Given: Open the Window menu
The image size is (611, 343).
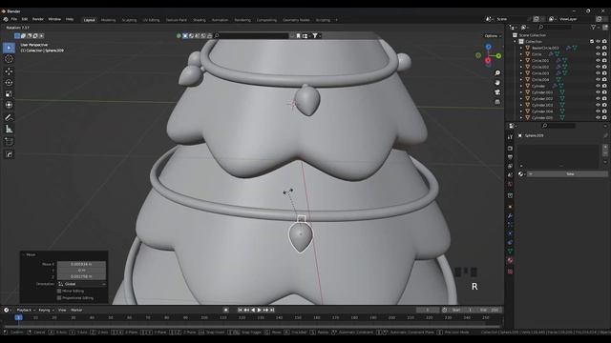Looking at the screenshot, I should [54, 19].
